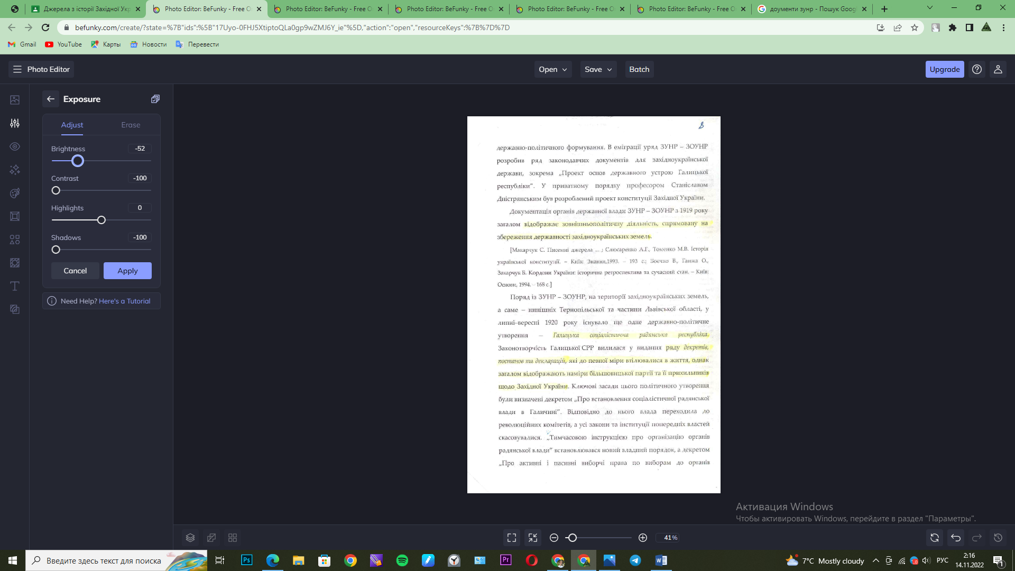Image resolution: width=1015 pixels, height=571 pixels.
Task: Click the flatten layers icon at bottom
Action: click(x=211, y=538)
